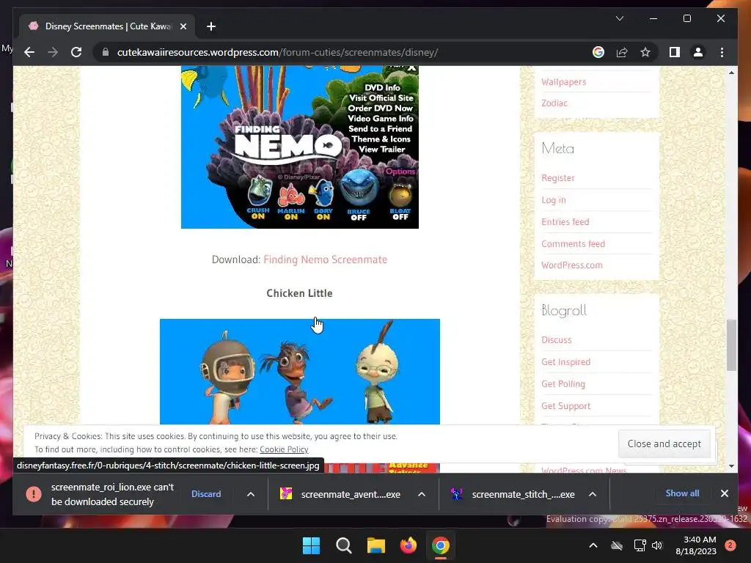The width and height of the screenshot is (751, 563).
Task: Click the OneDrive tray icon
Action: 617,545
